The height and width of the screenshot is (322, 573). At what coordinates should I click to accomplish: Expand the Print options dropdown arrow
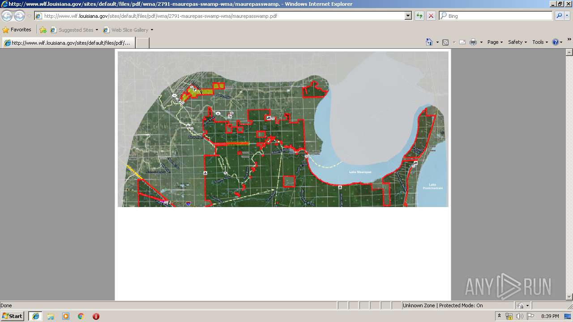(481, 42)
